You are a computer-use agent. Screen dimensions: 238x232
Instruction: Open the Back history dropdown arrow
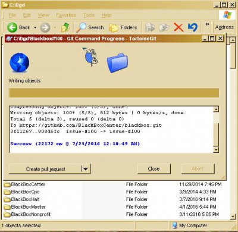pos(35,27)
